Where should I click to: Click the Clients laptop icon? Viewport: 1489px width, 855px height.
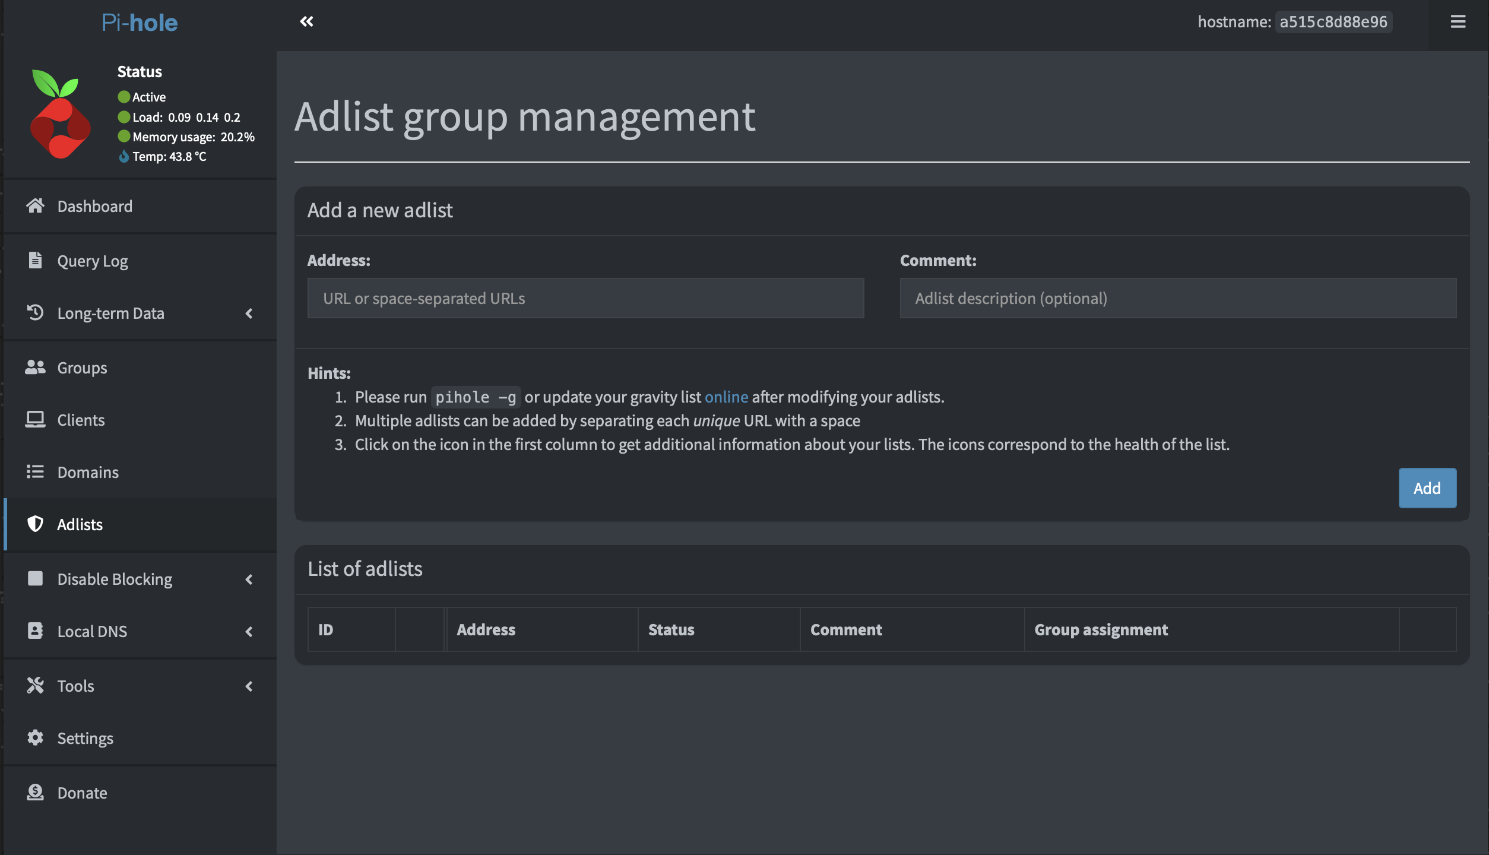coord(35,420)
